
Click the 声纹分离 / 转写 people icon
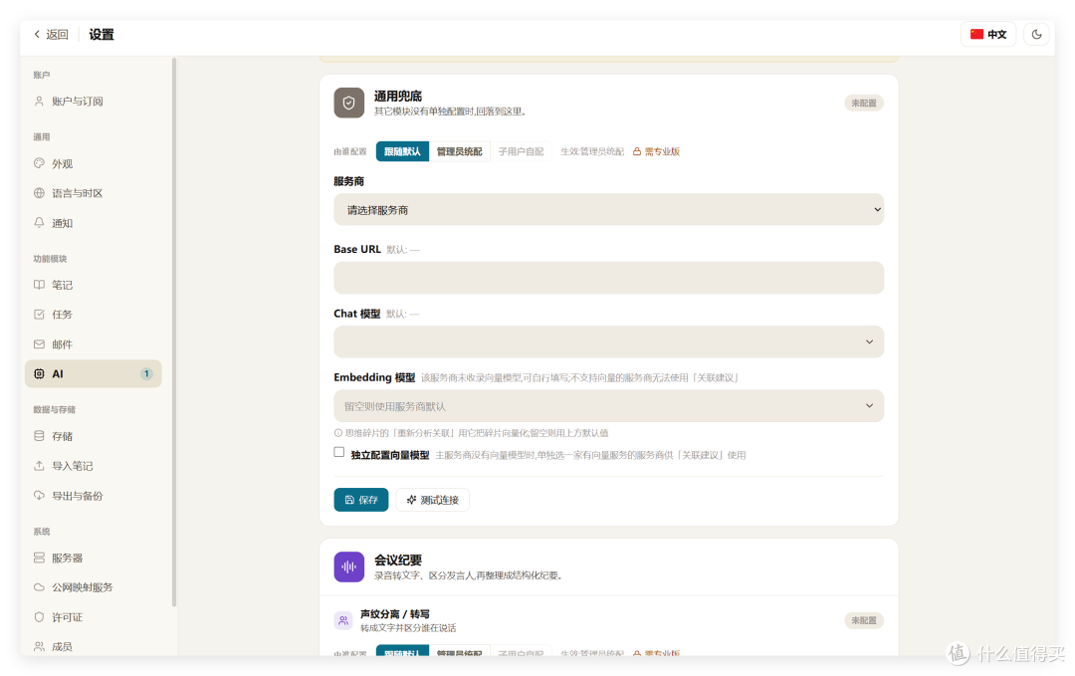[x=342, y=620]
